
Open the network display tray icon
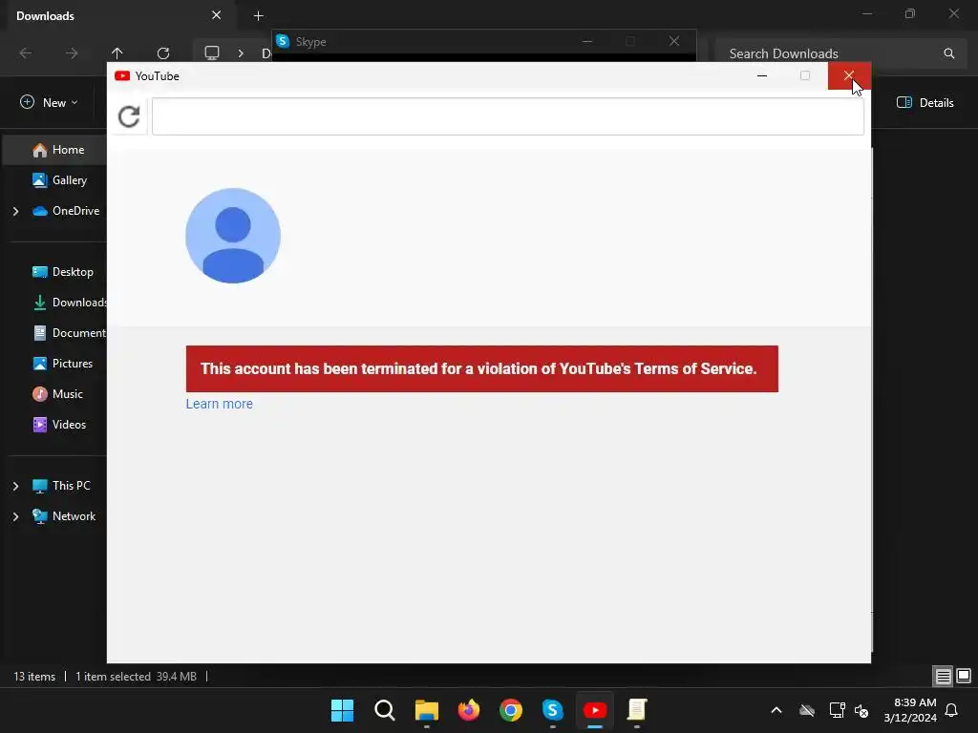837,710
